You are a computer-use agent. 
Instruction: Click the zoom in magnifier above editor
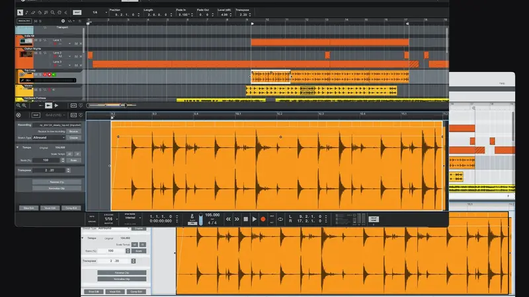click(x=24, y=106)
